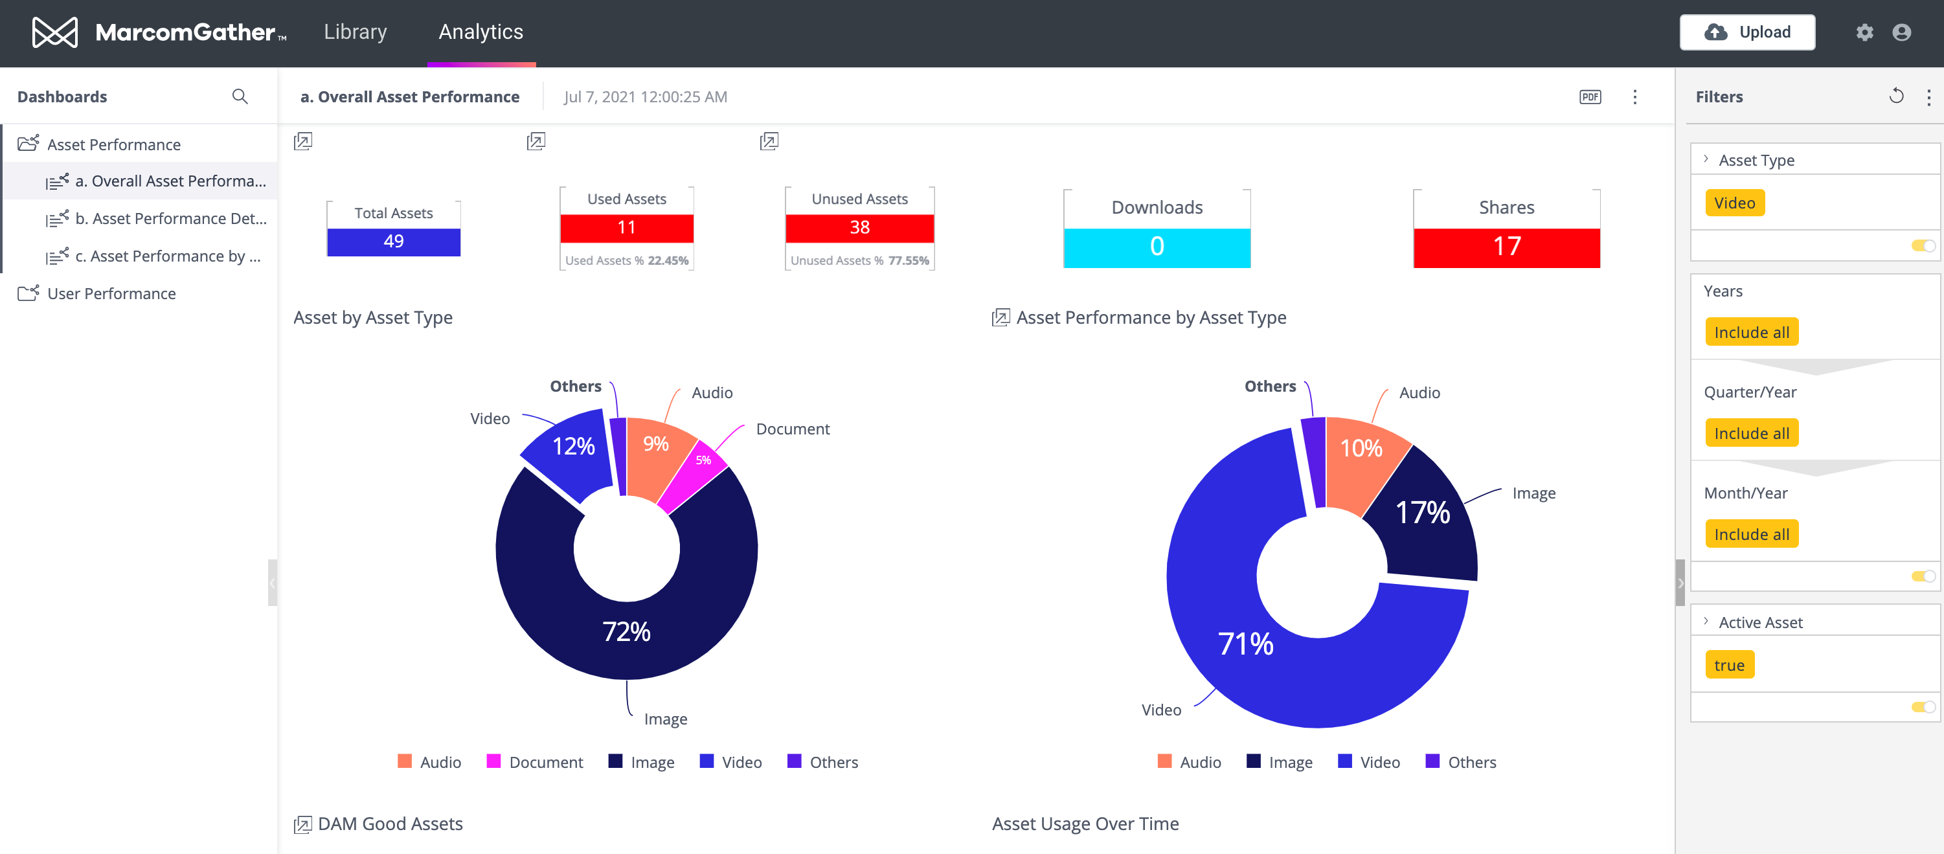The height and width of the screenshot is (854, 1944).
Task: Select the Video filter tag
Action: click(x=1734, y=203)
